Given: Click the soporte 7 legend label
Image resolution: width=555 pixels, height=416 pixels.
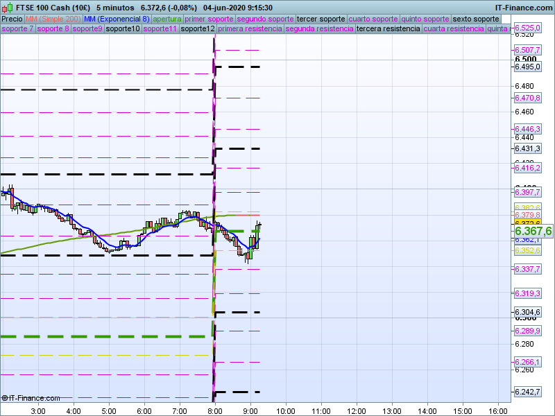Looking at the screenshot, I should point(17,29).
